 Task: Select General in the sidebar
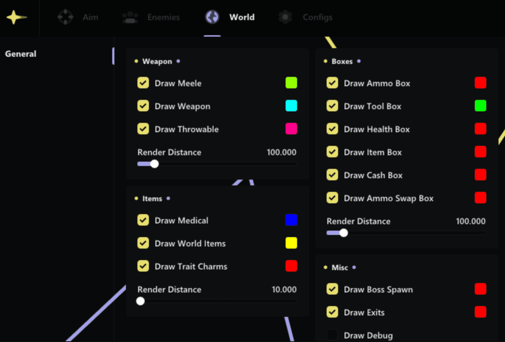(21, 54)
